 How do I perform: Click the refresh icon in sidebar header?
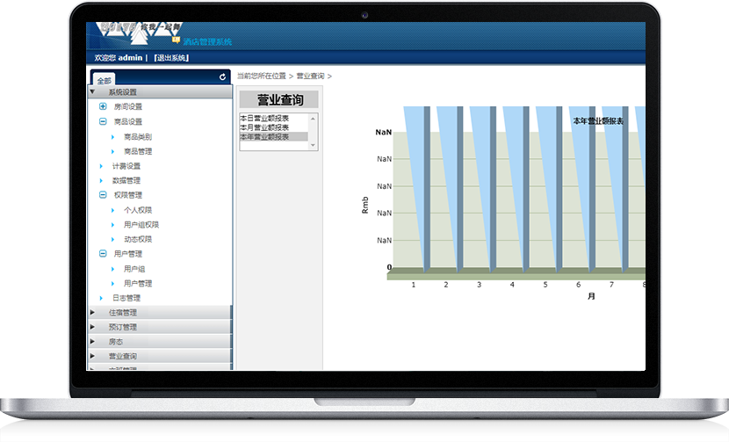(x=223, y=78)
